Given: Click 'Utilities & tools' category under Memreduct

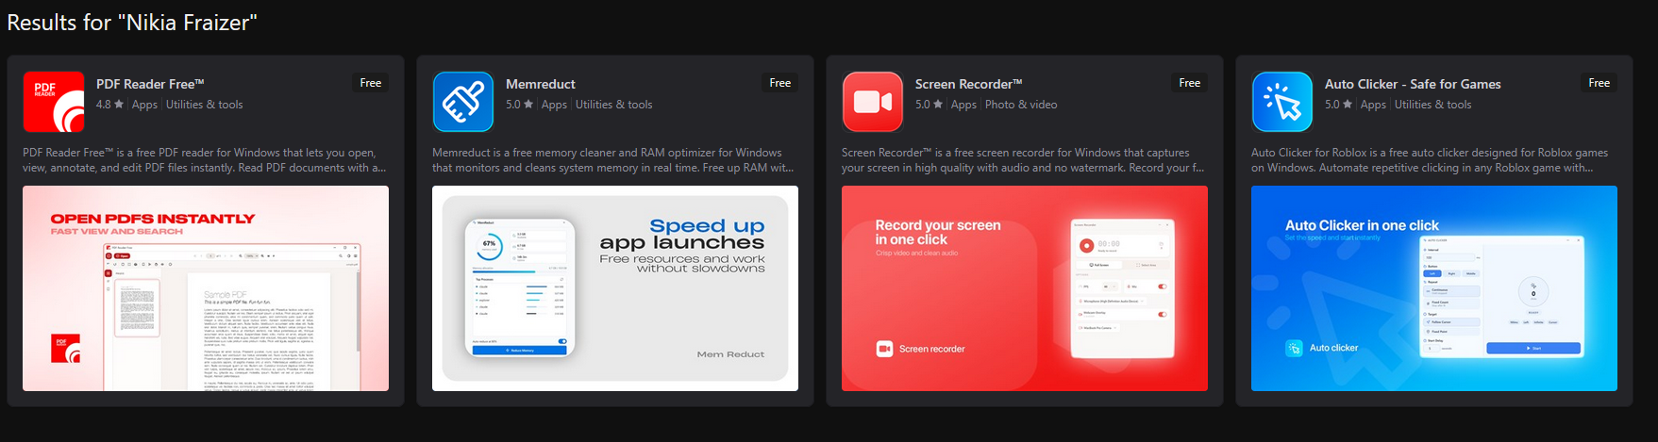Looking at the screenshot, I should point(614,105).
